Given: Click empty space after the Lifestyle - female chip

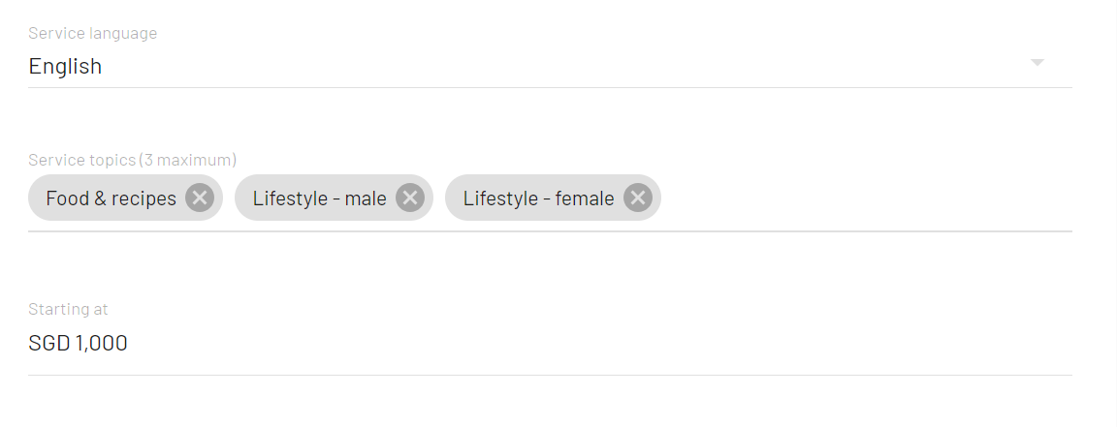Looking at the screenshot, I should click(866, 198).
